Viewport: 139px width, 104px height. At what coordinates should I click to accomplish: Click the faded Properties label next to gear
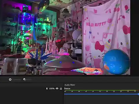click(17, 80)
